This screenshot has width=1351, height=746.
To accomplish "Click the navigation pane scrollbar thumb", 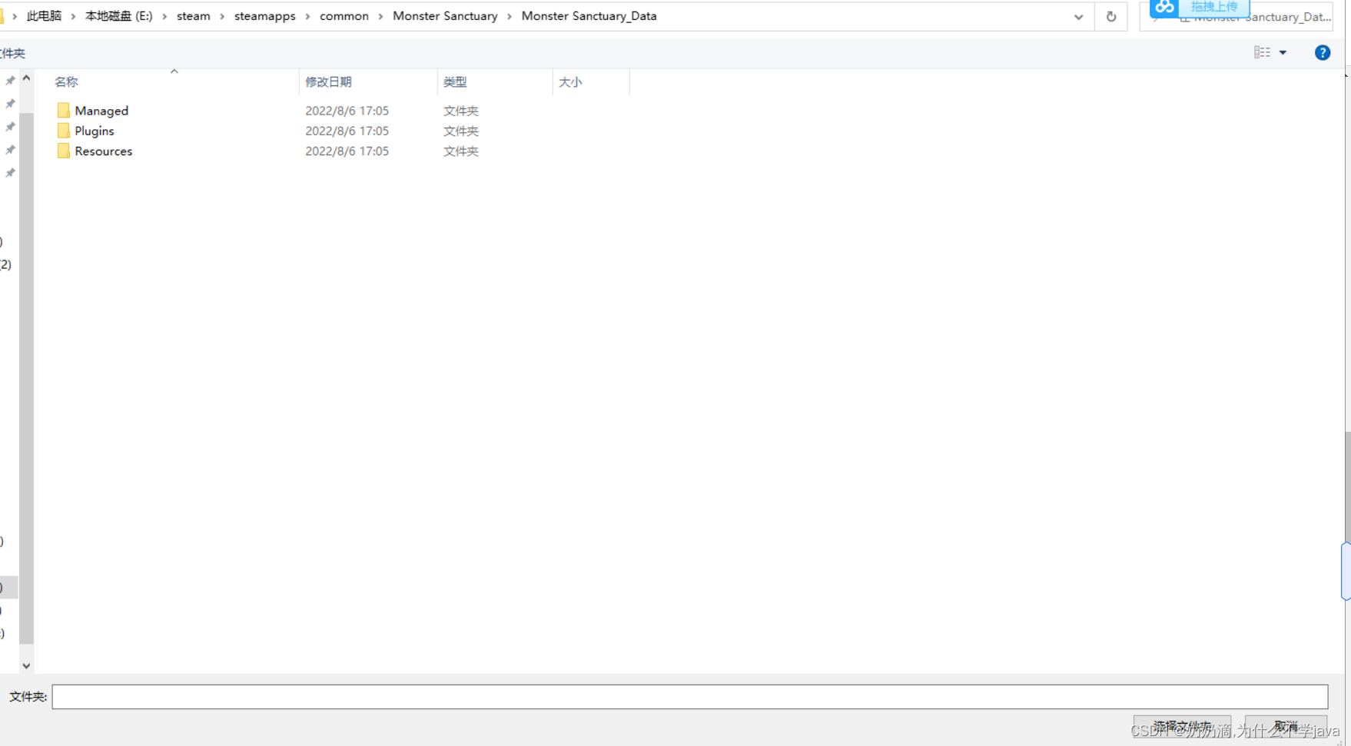I will pyautogui.click(x=26, y=378).
